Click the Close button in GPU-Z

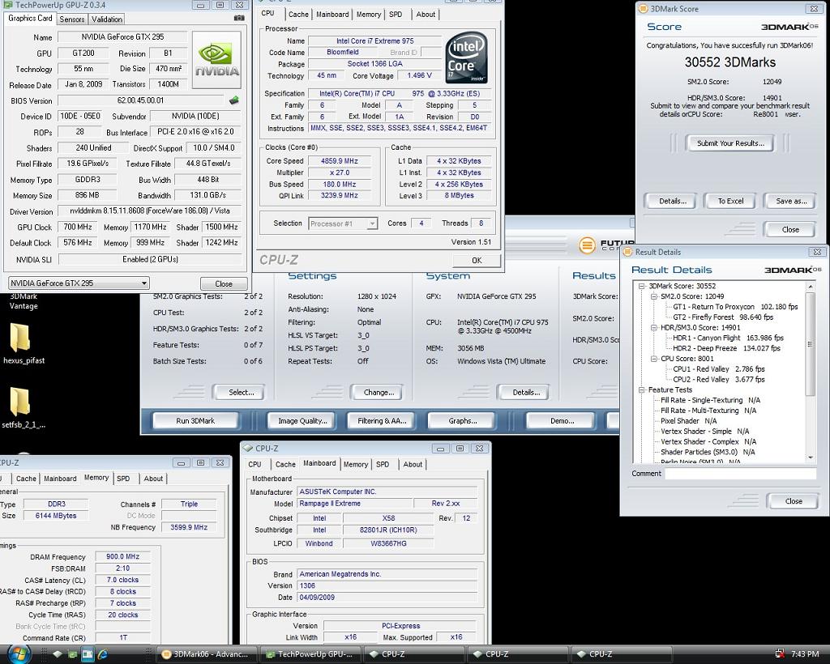tap(224, 284)
